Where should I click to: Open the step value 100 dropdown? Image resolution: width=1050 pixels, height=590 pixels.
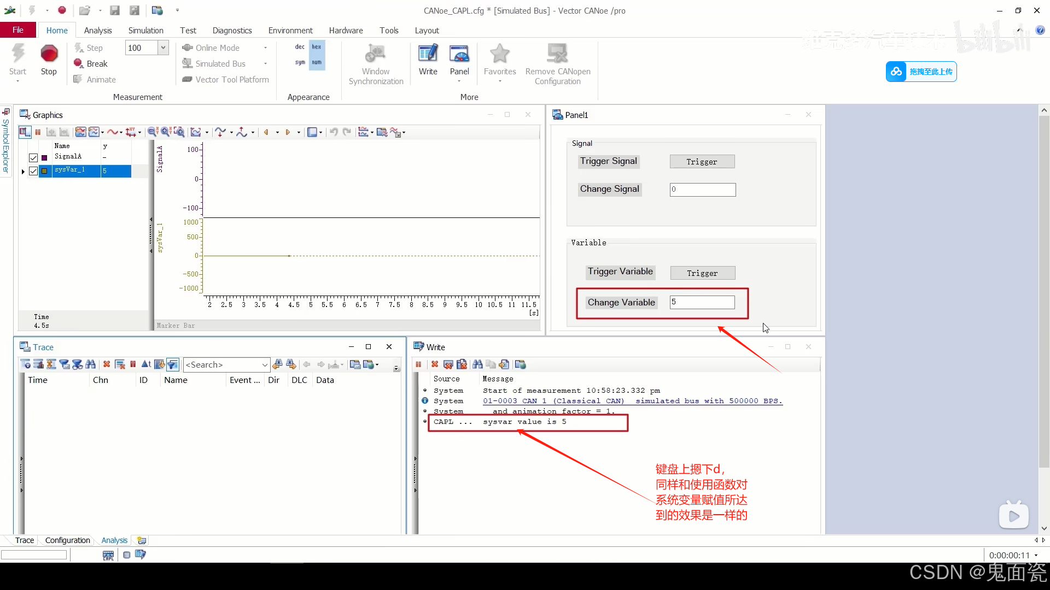[x=163, y=48]
